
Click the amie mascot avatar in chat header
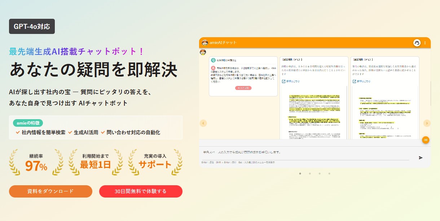coord(205,43)
